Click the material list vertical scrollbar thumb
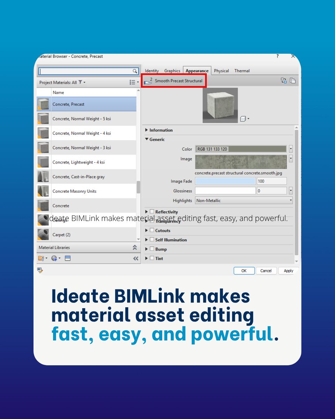Screen dimensions: 335x419 [139, 187]
